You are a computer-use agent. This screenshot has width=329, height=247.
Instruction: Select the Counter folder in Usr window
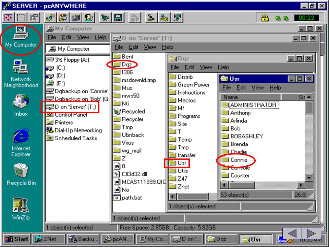pos(236,175)
